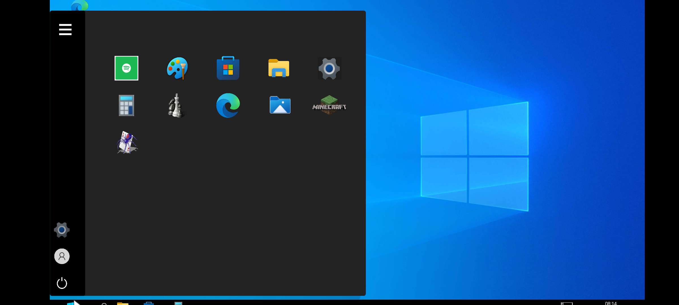Viewport: 679px width, 305px height.
Task: Open File Explorer tile in Start menu
Action: pyautogui.click(x=279, y=68)
